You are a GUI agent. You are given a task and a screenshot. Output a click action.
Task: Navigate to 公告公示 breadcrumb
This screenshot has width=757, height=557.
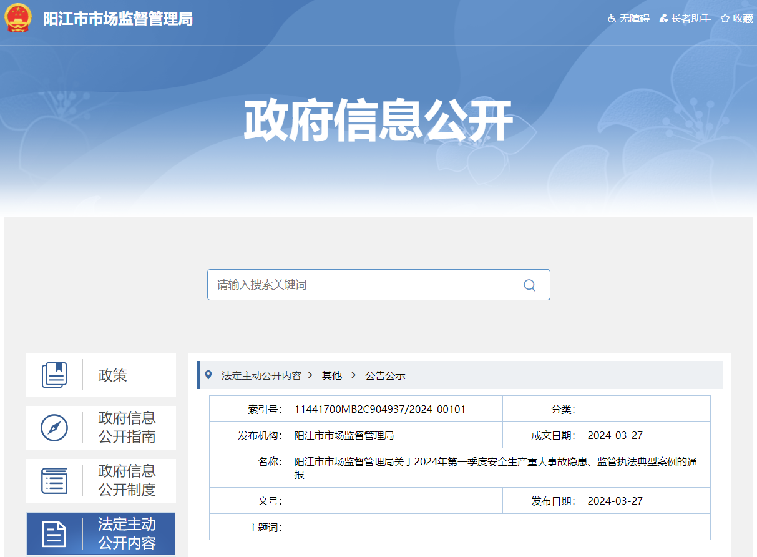pos(385,375)
